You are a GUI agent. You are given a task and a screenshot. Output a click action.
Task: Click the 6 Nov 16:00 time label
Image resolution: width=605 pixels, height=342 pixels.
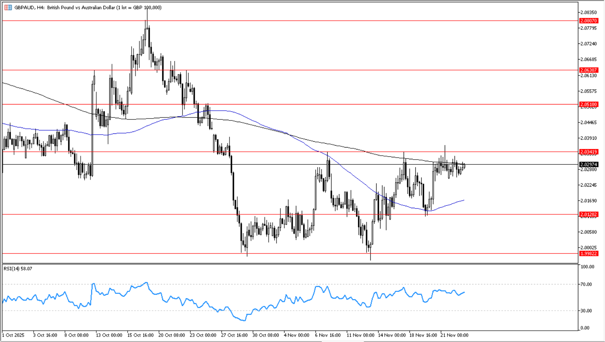pyautogui.click(x=328, y=335)
